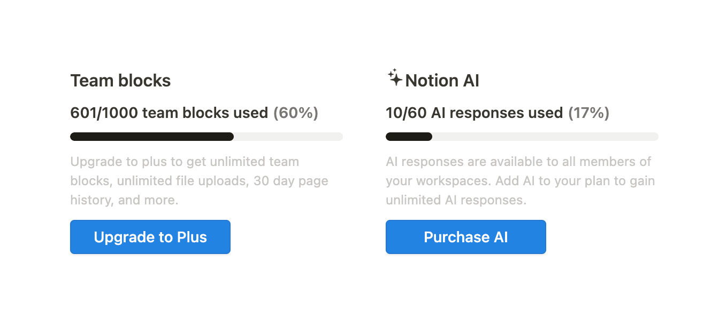Image resolution: width=727 pixels, height=325 pixels.
Task: Click the words "team blocks used"
Action: click(205, 113)
